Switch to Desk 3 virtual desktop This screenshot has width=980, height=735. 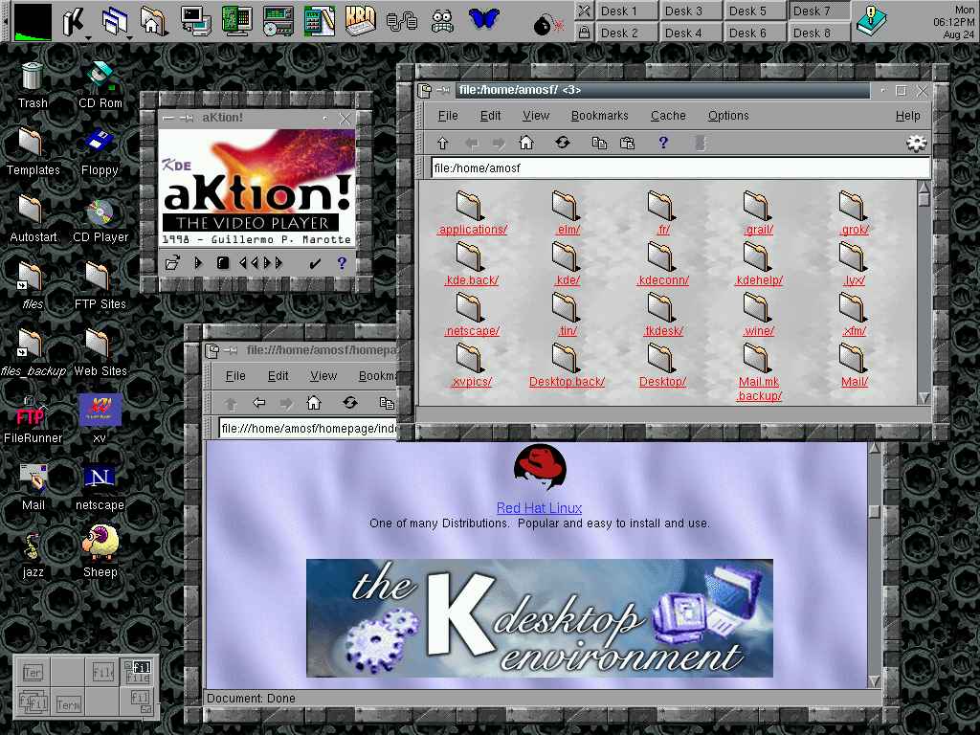pos(683,11)
